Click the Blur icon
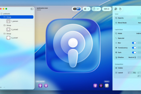The image size is (141, 94). (x=116, y=43)
